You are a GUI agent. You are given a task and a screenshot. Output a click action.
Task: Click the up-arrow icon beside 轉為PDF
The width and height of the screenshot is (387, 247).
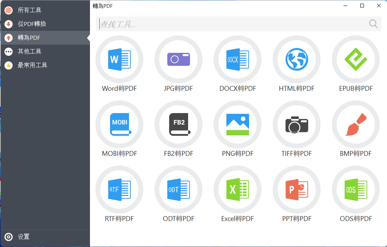click(x=9, y=38)
